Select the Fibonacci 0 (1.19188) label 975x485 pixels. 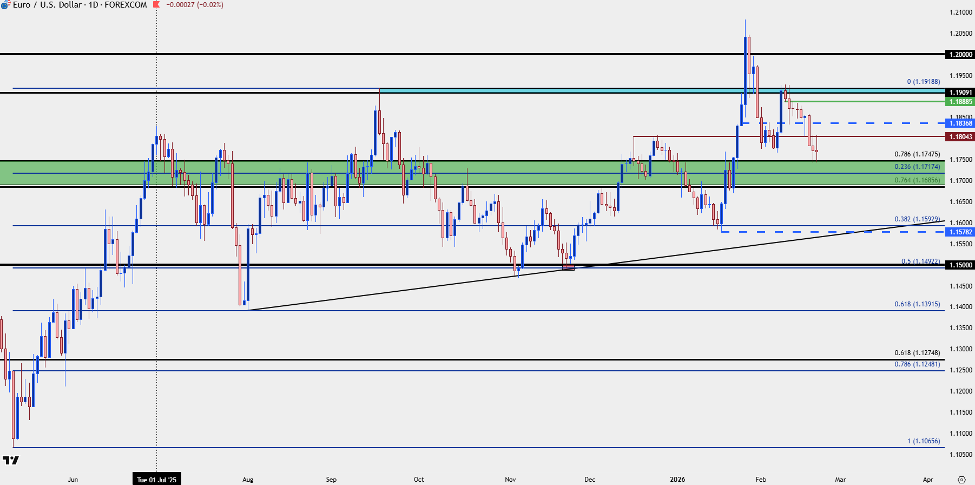(924, 82)
